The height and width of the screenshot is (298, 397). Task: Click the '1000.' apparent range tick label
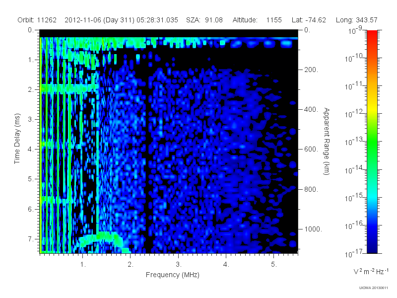(x=313, y=229)
